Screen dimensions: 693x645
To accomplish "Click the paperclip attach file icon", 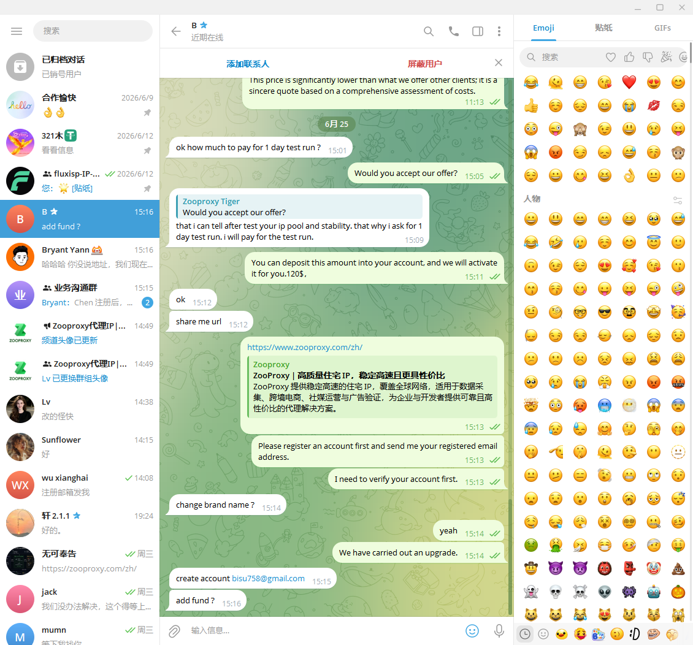I will point(174,631).
